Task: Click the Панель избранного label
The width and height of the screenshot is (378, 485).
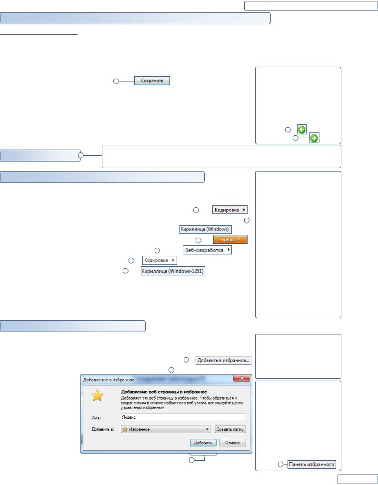Action: click(x=311, y=465)
